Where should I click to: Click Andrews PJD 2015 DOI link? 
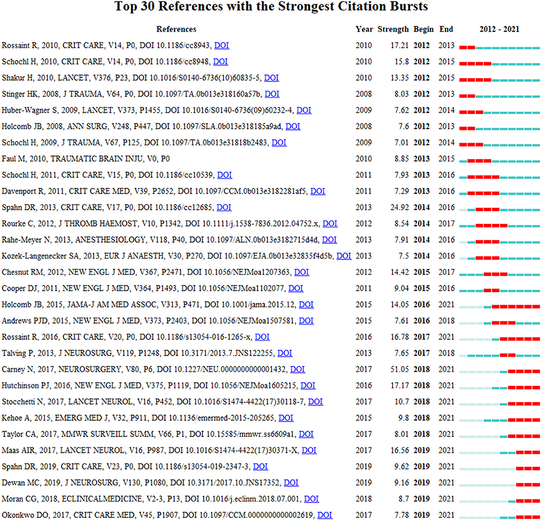(306, 321)
